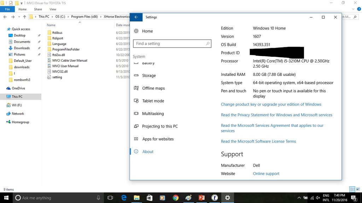The image size is (362, 203).
Task: Select Tablet mode in the sidebar
Action: (x=153, y=101)
